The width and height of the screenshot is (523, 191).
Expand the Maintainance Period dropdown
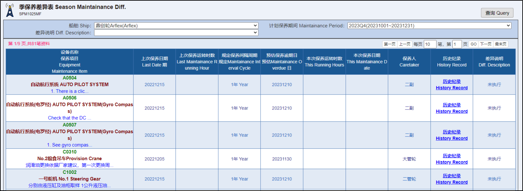tap(429, 26)
